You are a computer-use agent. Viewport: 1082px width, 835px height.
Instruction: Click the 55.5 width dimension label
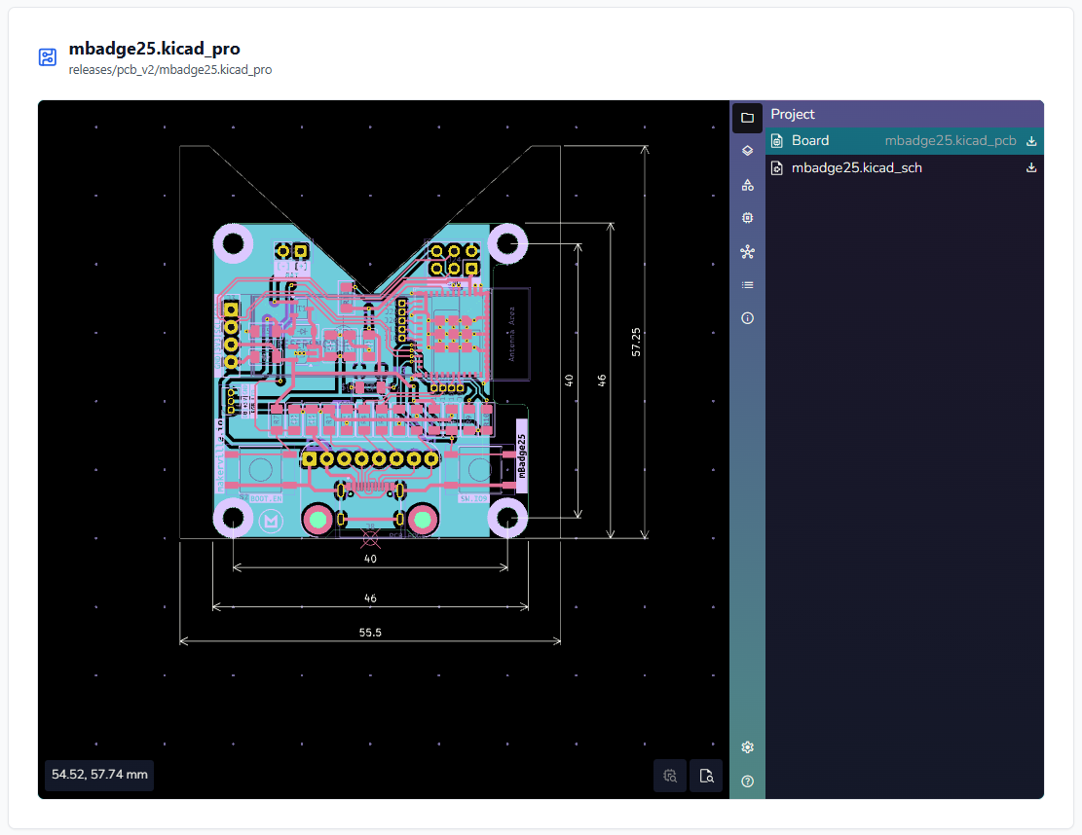(x=370, y=633)
